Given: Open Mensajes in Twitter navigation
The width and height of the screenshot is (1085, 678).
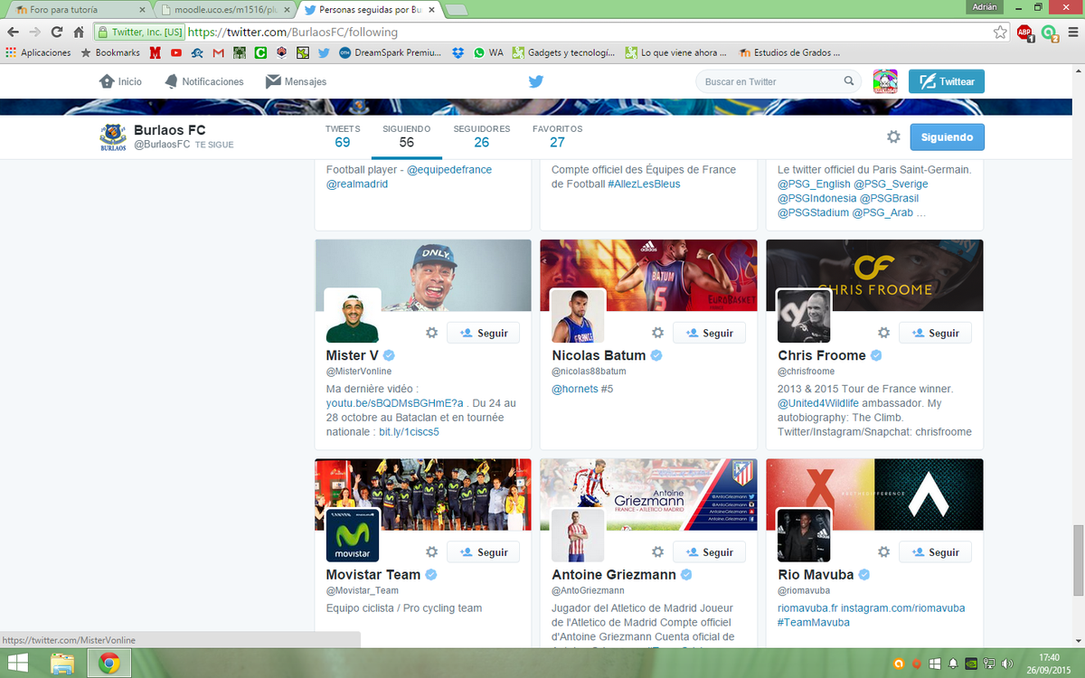Looking at the screenshot, I should tap(296, 81).
